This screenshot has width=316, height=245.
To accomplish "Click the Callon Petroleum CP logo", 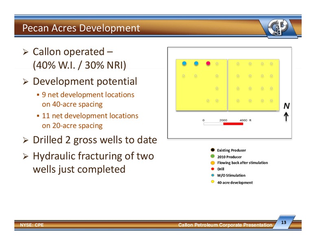I will click(278, 27).
